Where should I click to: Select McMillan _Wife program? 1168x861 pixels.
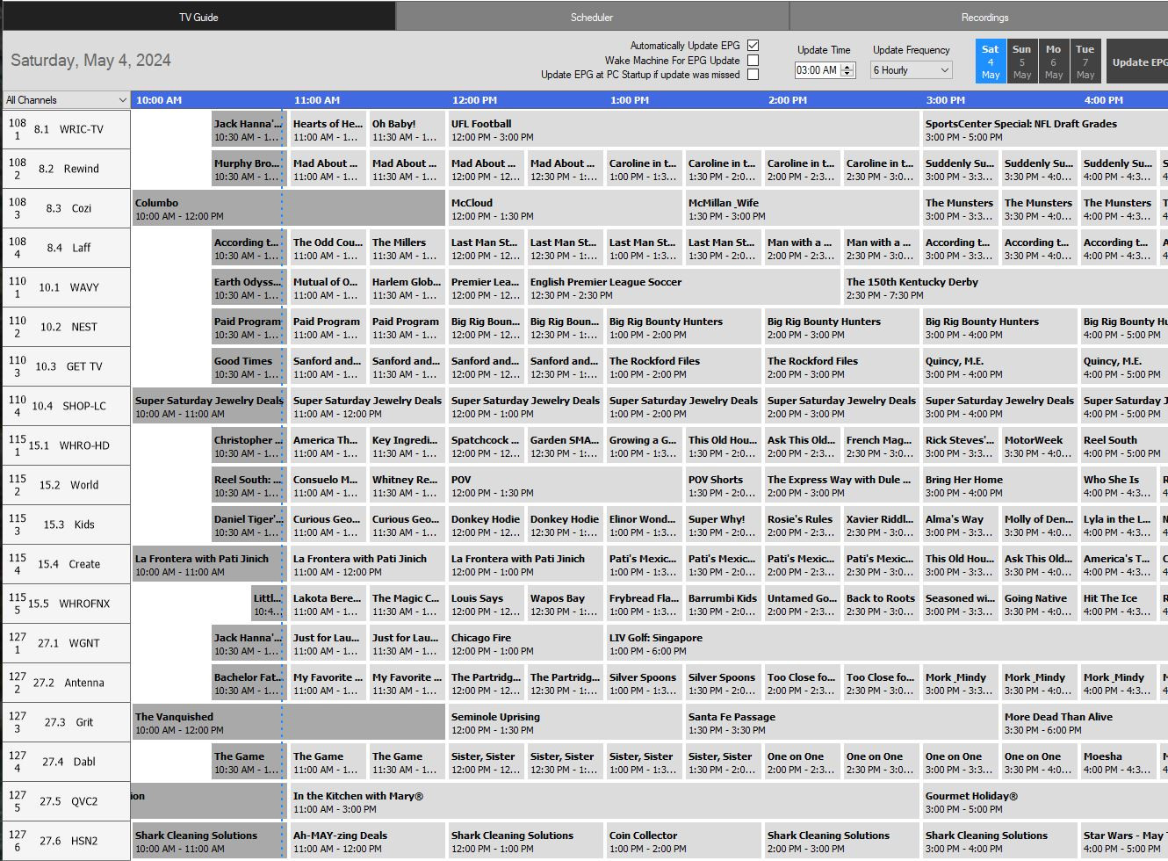point(802,209)
